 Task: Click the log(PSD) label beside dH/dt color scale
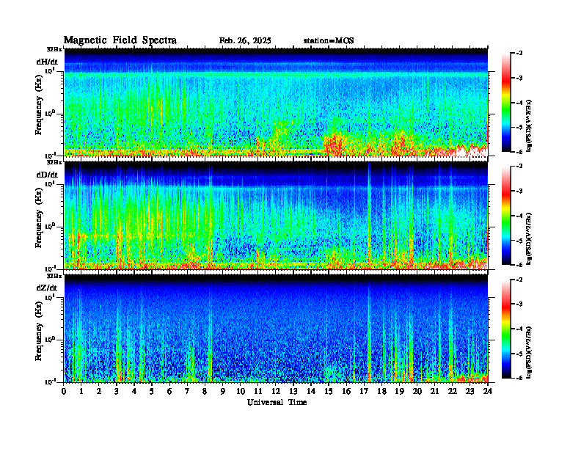(x=529, y=125)
